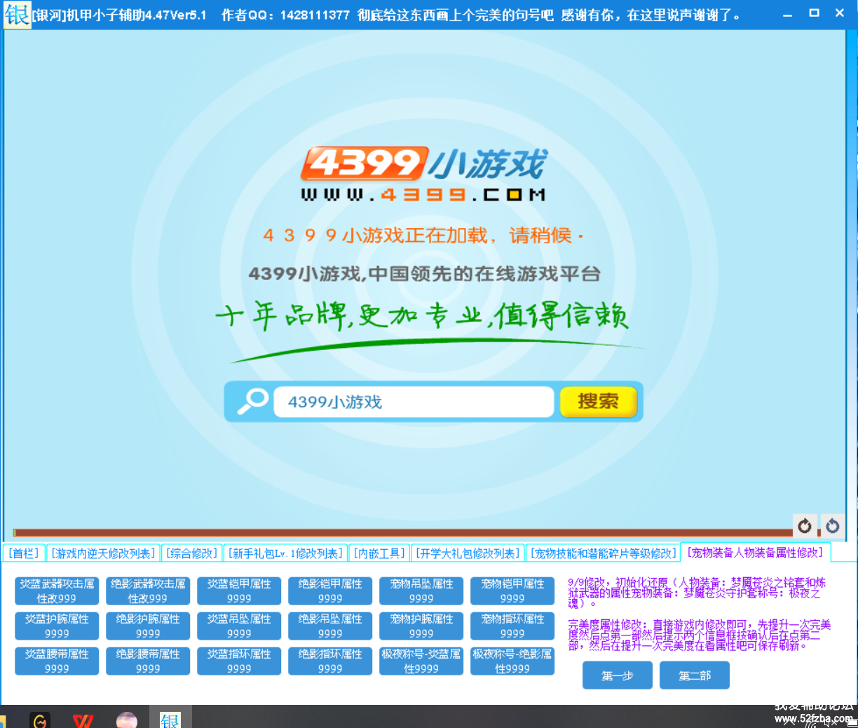Click the 9/9修改 initialization instructions text
858x728 pixels.
697,593
